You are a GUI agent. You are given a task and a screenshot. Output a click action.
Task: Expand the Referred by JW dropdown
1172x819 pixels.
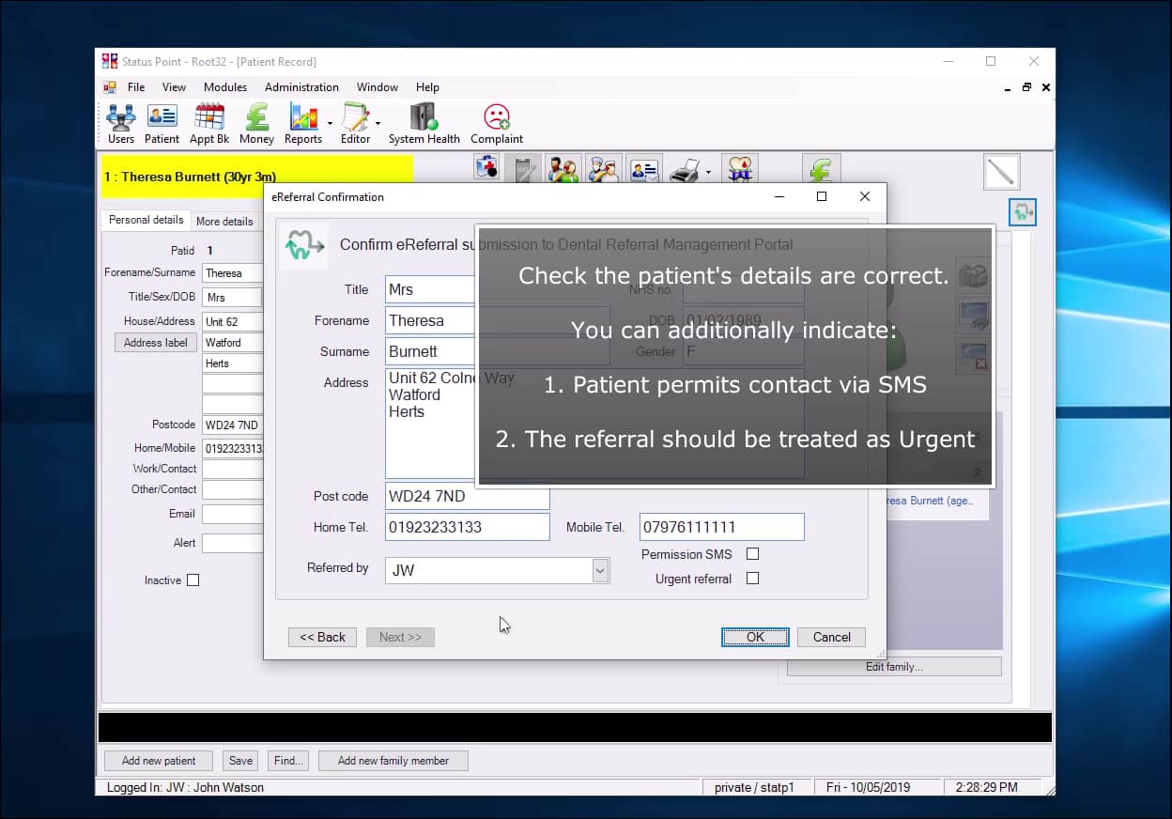600,570
